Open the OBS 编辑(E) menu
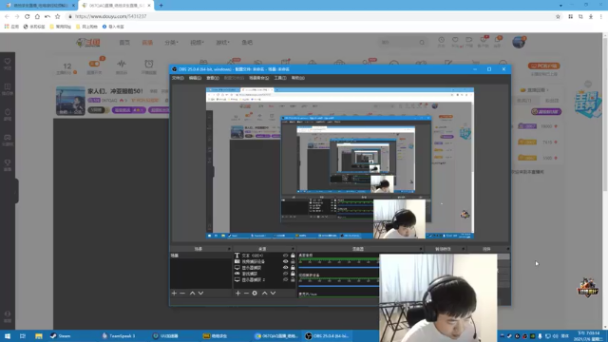Viewport: 608px width, 342px height. (195, 78)
